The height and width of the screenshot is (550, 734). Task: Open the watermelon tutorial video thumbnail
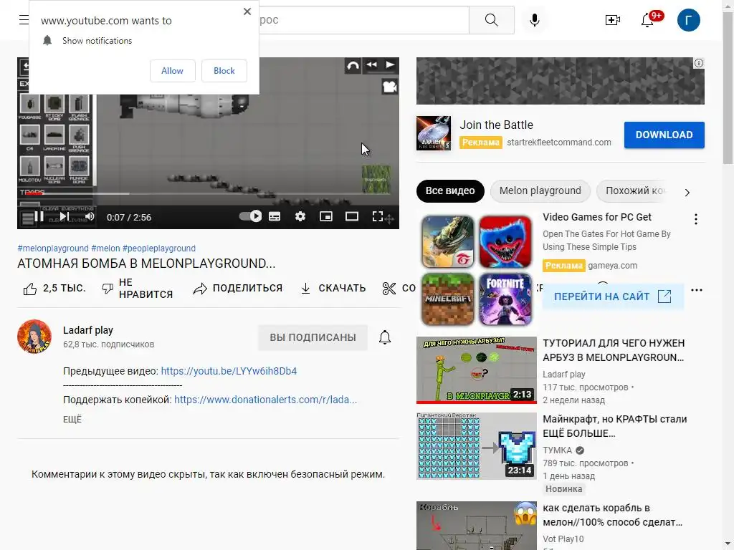click(x=477, y=370)
